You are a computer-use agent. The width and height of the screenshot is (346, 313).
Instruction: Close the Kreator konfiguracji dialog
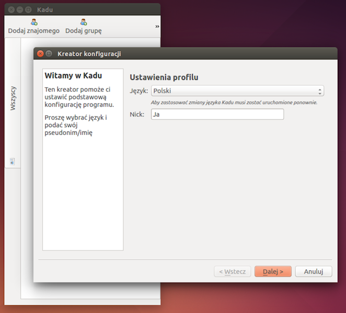pyautogui.click(x=40, y=54)
